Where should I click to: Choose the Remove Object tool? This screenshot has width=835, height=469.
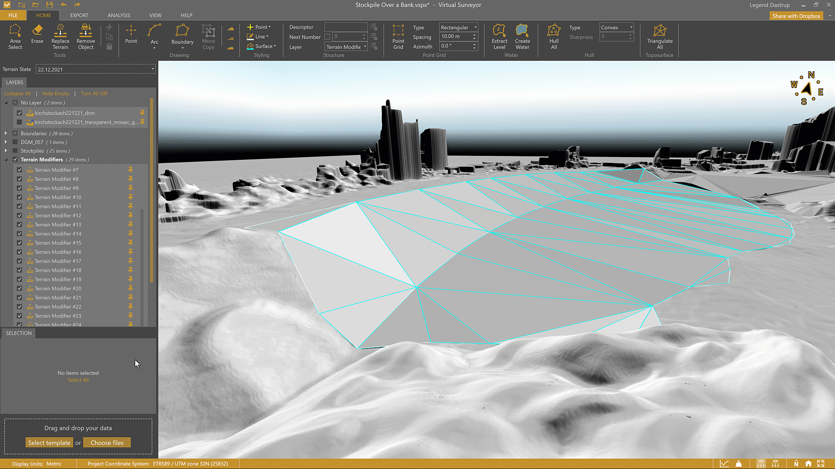click(x=86, y=36)
